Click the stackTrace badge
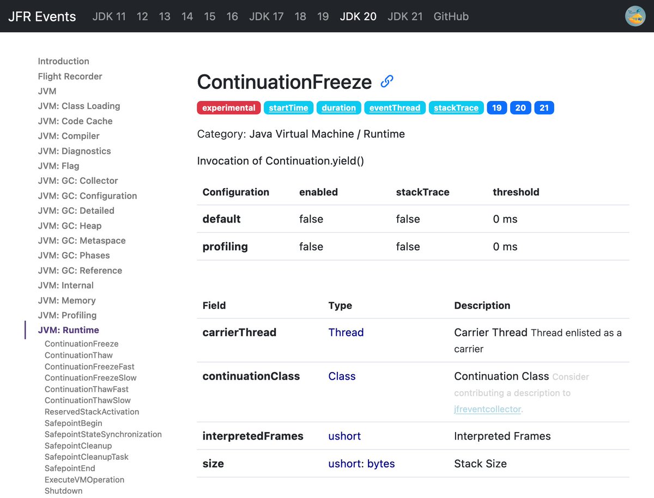This screenshot has width=654, height=498. point(456,108)
